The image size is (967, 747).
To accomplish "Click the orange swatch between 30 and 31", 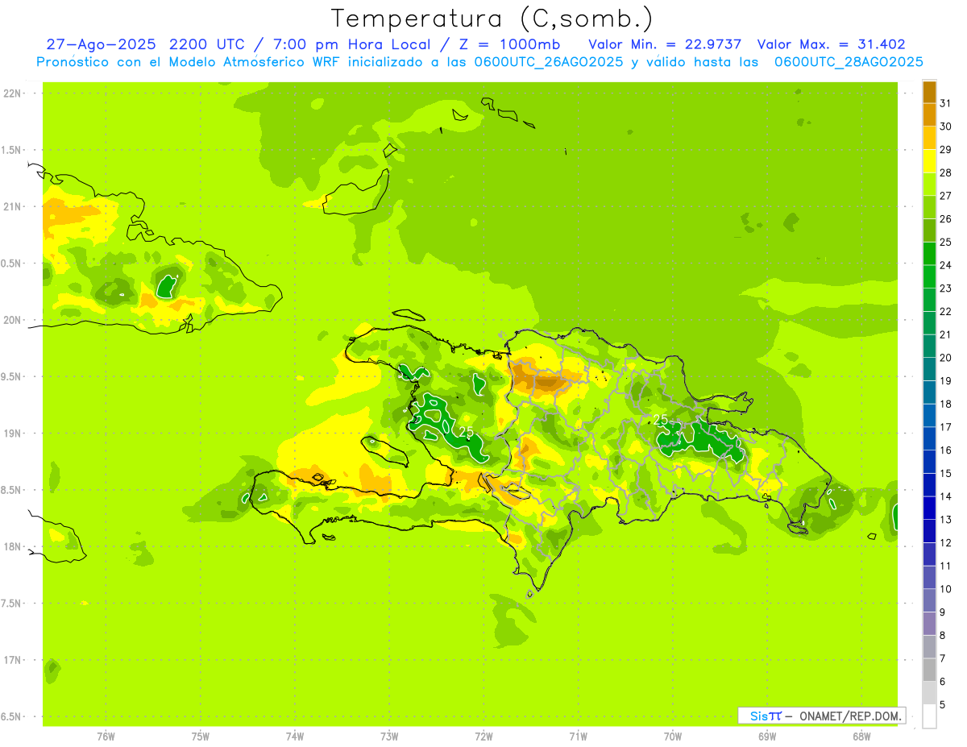I will 929,114.
